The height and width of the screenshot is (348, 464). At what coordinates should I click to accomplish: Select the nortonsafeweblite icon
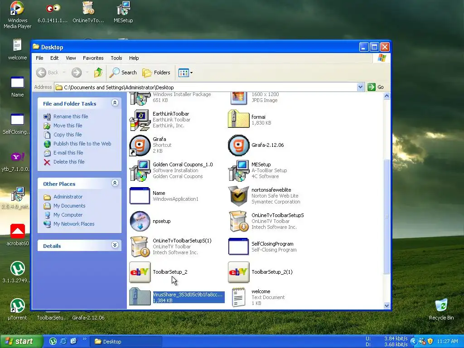(x=239, y=196)
